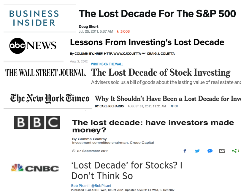This screenshot has width=241, height=194.
Task: Open the Writing on the Wall section
Action: tap(107, 64)
